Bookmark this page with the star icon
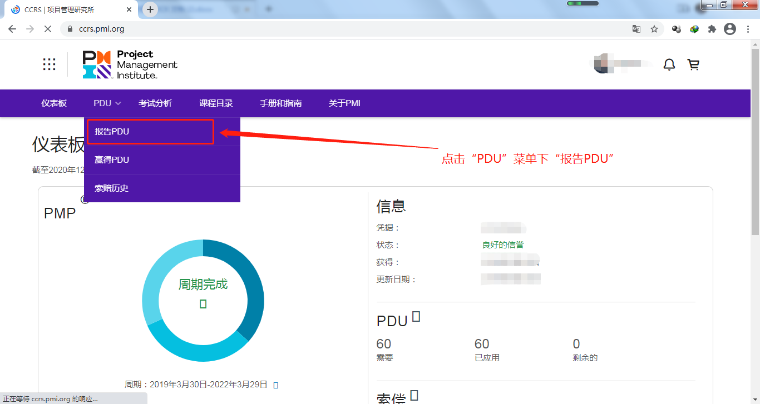Viewport: 760px width, 404px height. pos(654,28)
